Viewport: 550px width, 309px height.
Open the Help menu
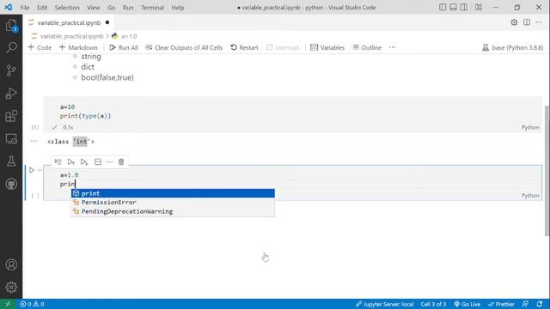pos(178,8)
